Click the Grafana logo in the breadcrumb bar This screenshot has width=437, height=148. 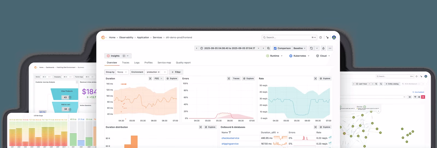tap(103, 37)
